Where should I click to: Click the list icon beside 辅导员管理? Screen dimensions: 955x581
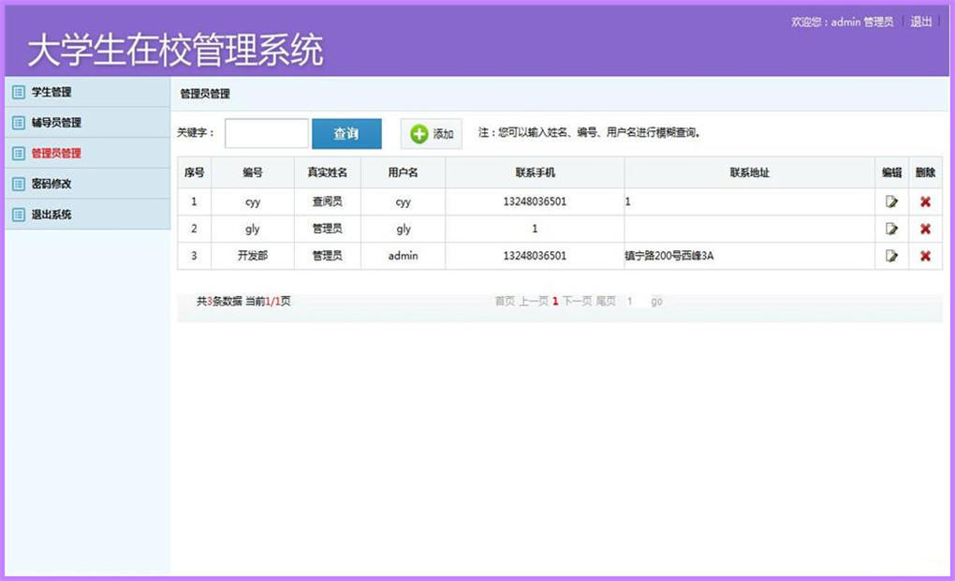19,123
